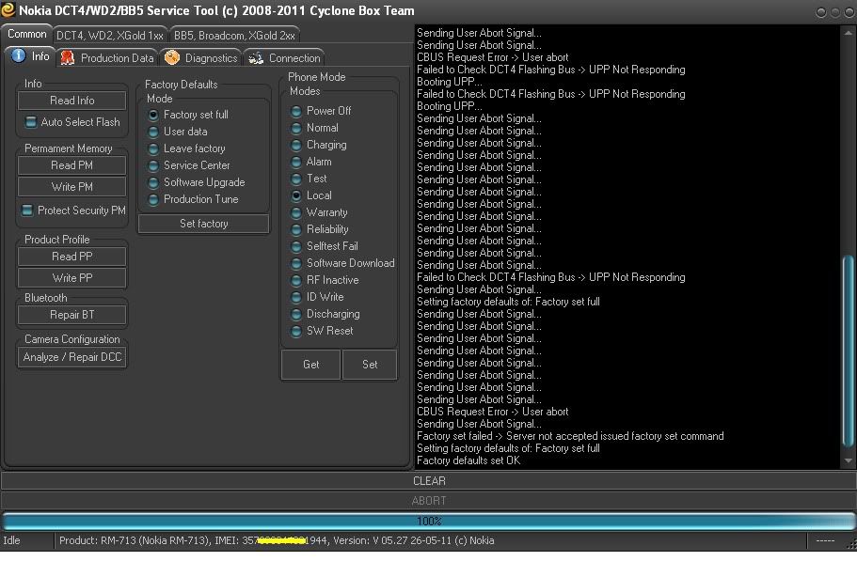Select the User data factory mode
Viewport: 857px width, 577px height.
153,132
